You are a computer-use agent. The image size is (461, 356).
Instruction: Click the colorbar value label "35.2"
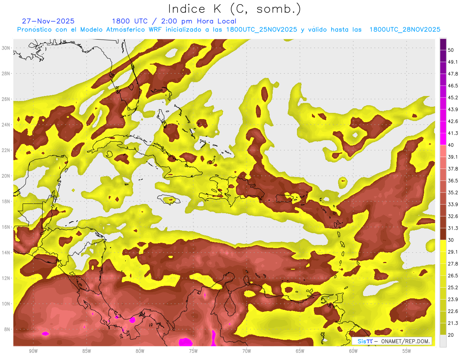tap(453, 192)
